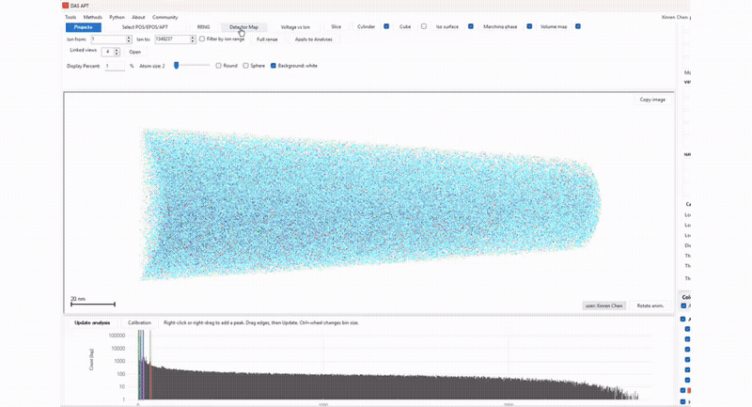Click the Calibration button
Screen dimensions: 752x407
(139, 322)
